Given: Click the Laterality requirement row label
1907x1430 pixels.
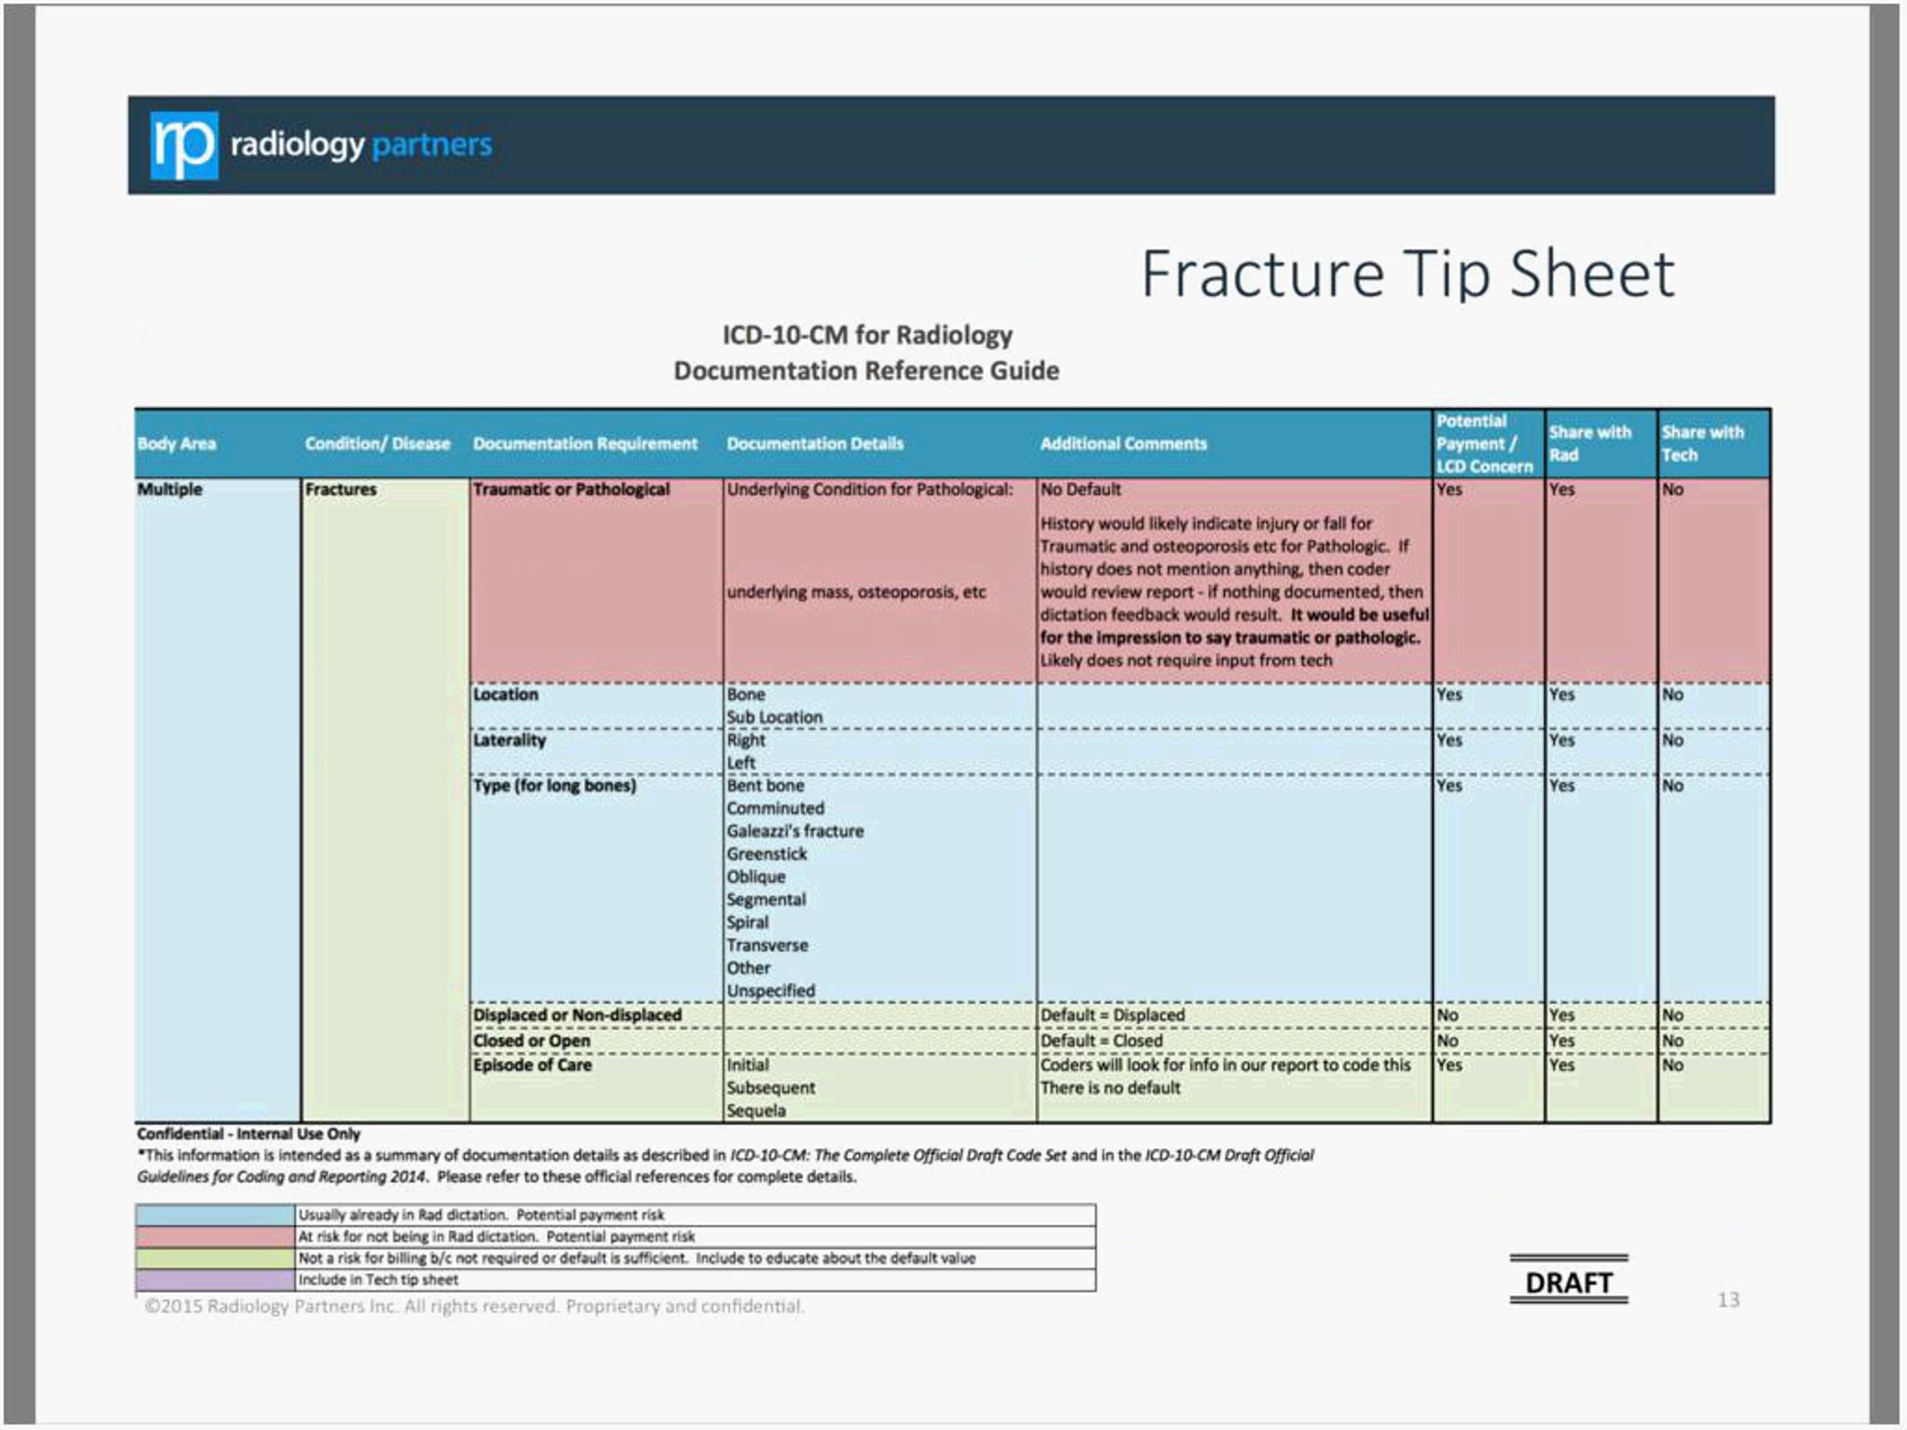Looking at the screenshot, I should tap(509, 740).
